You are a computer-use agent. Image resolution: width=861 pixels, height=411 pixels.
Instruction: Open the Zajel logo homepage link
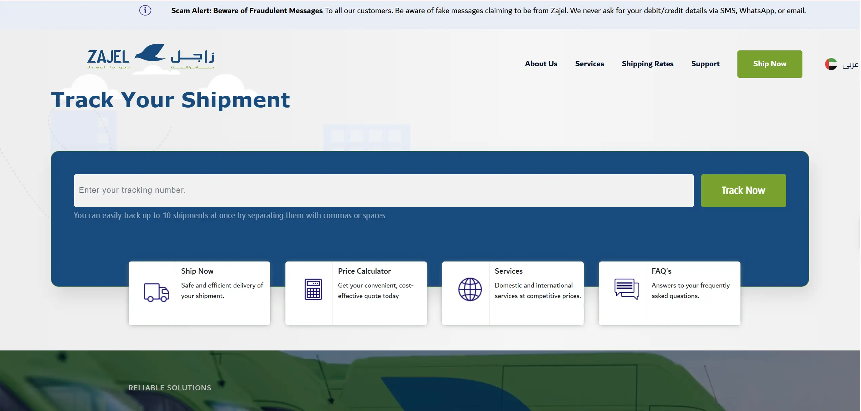(x=150, y=56)
